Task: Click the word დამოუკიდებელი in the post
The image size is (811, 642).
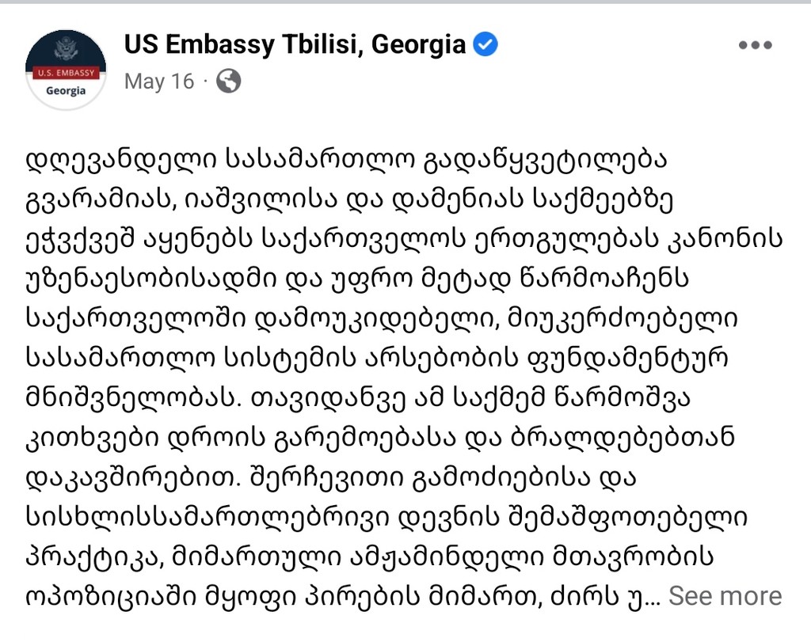Action: pyautogui.click(x=376, y=320)
